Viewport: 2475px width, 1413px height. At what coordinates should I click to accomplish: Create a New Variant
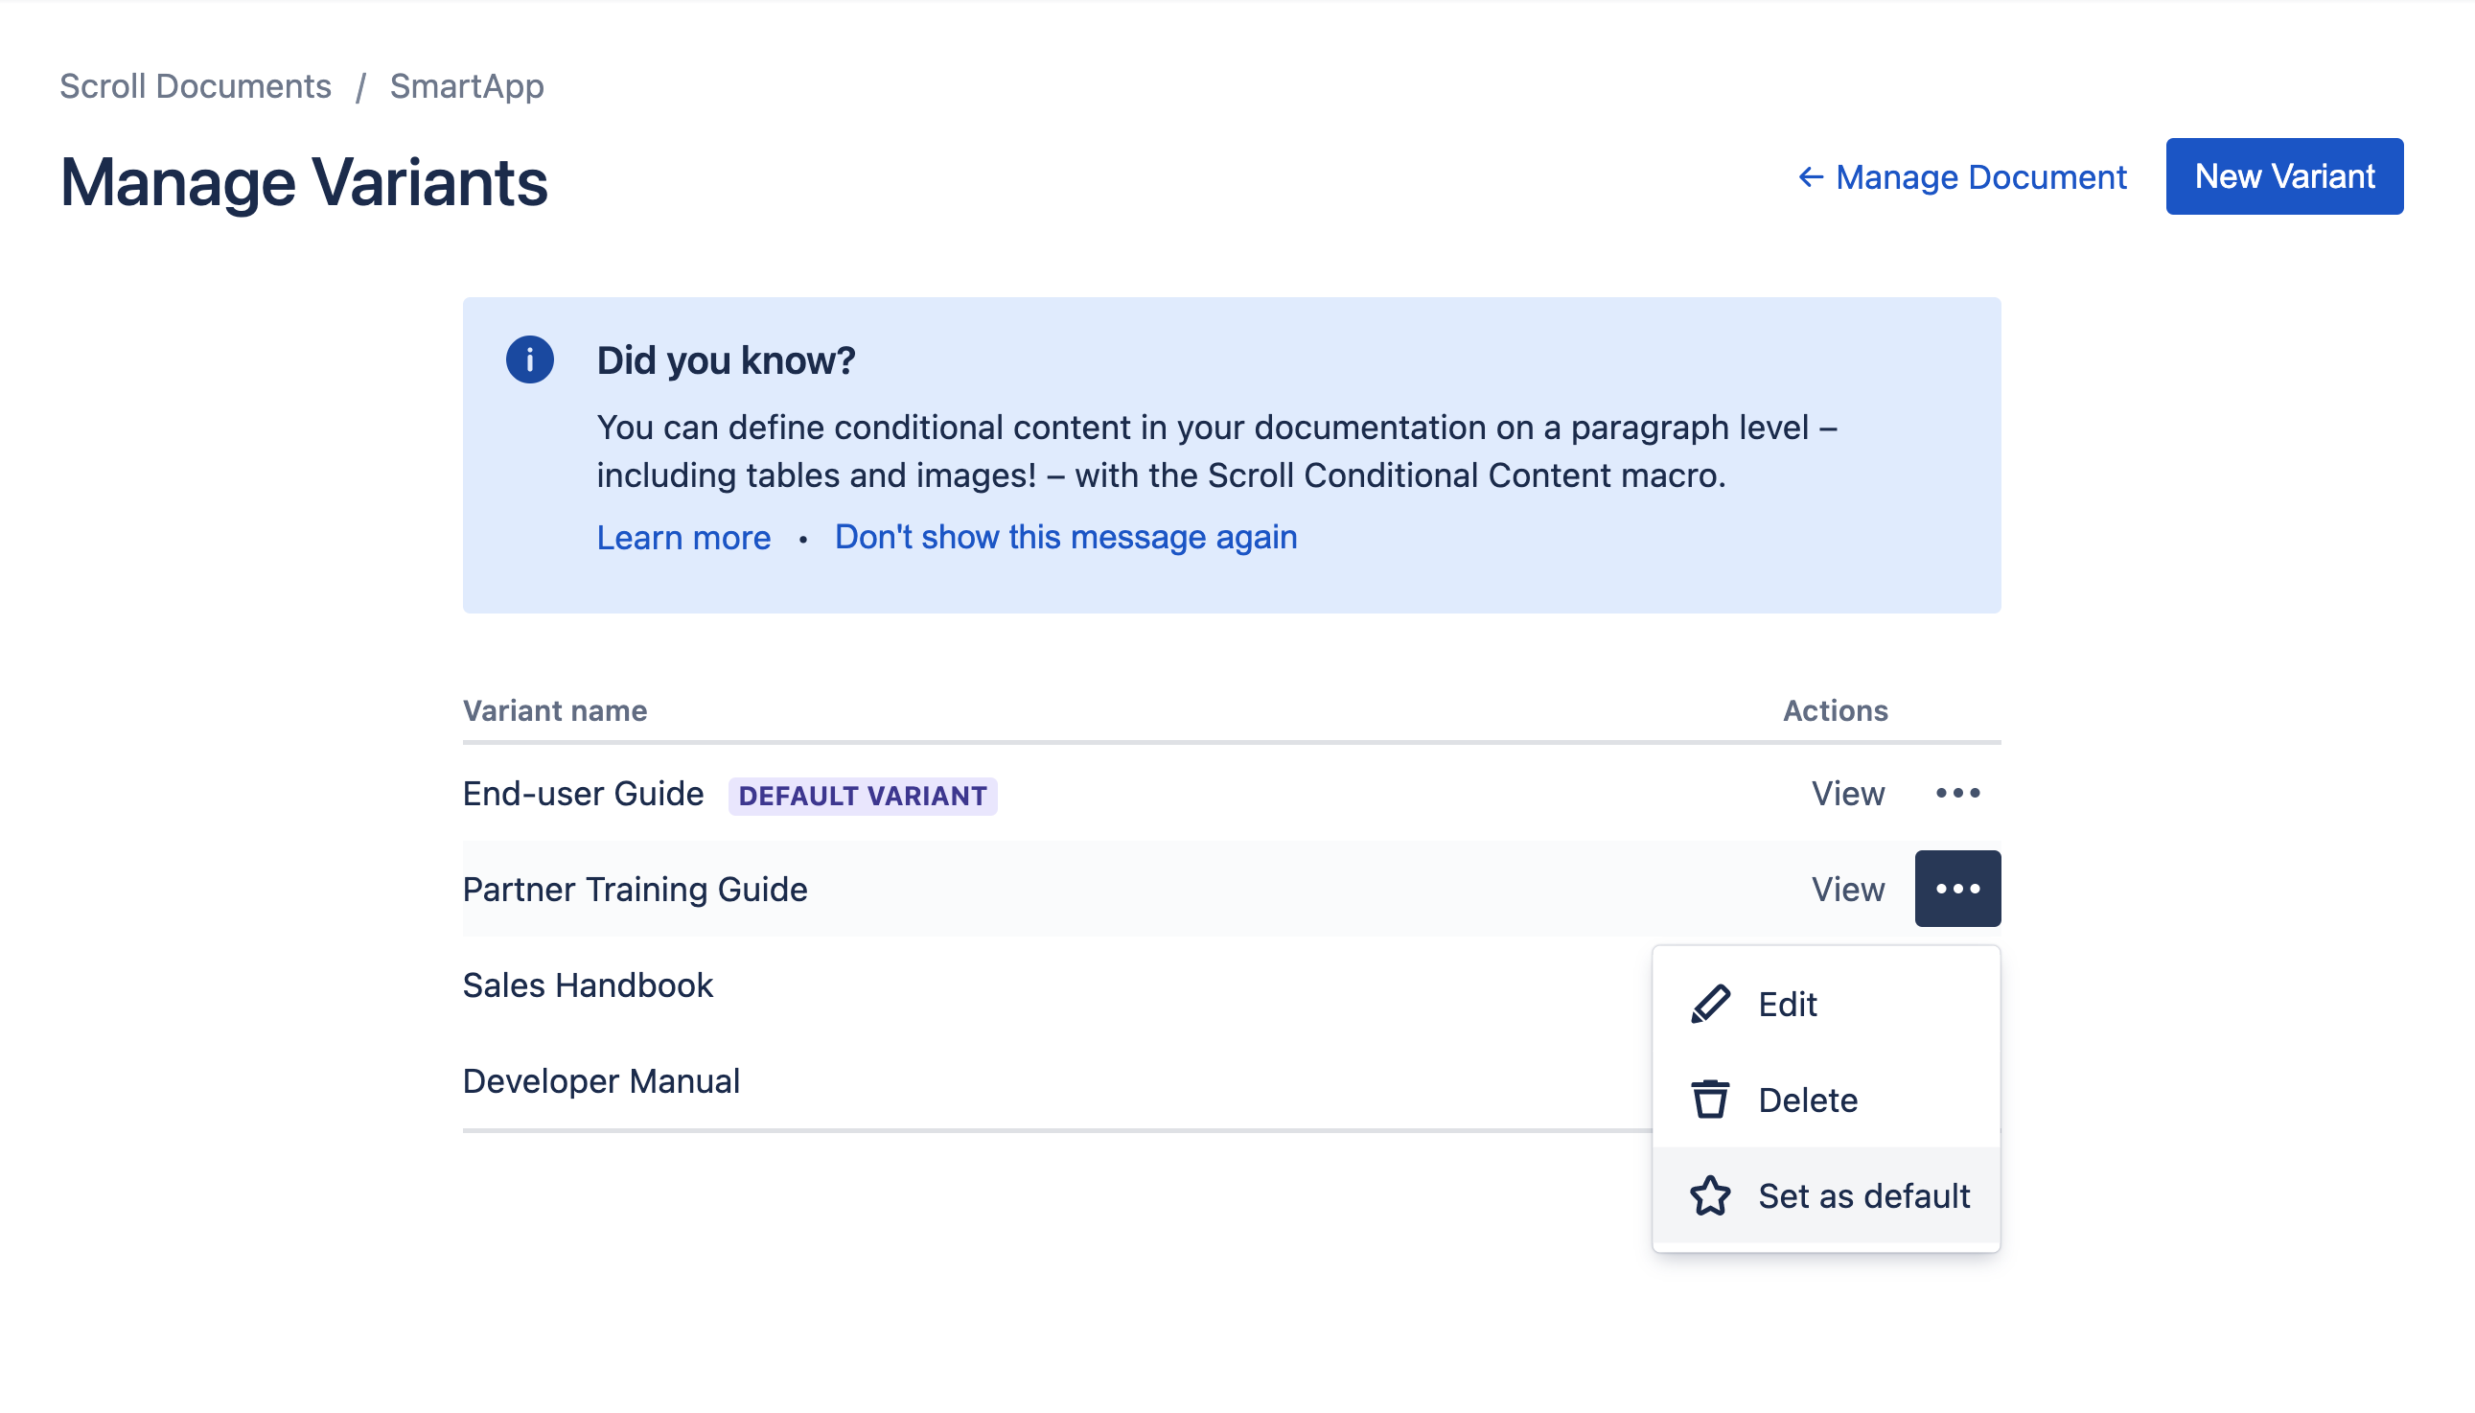point(2284,176)
